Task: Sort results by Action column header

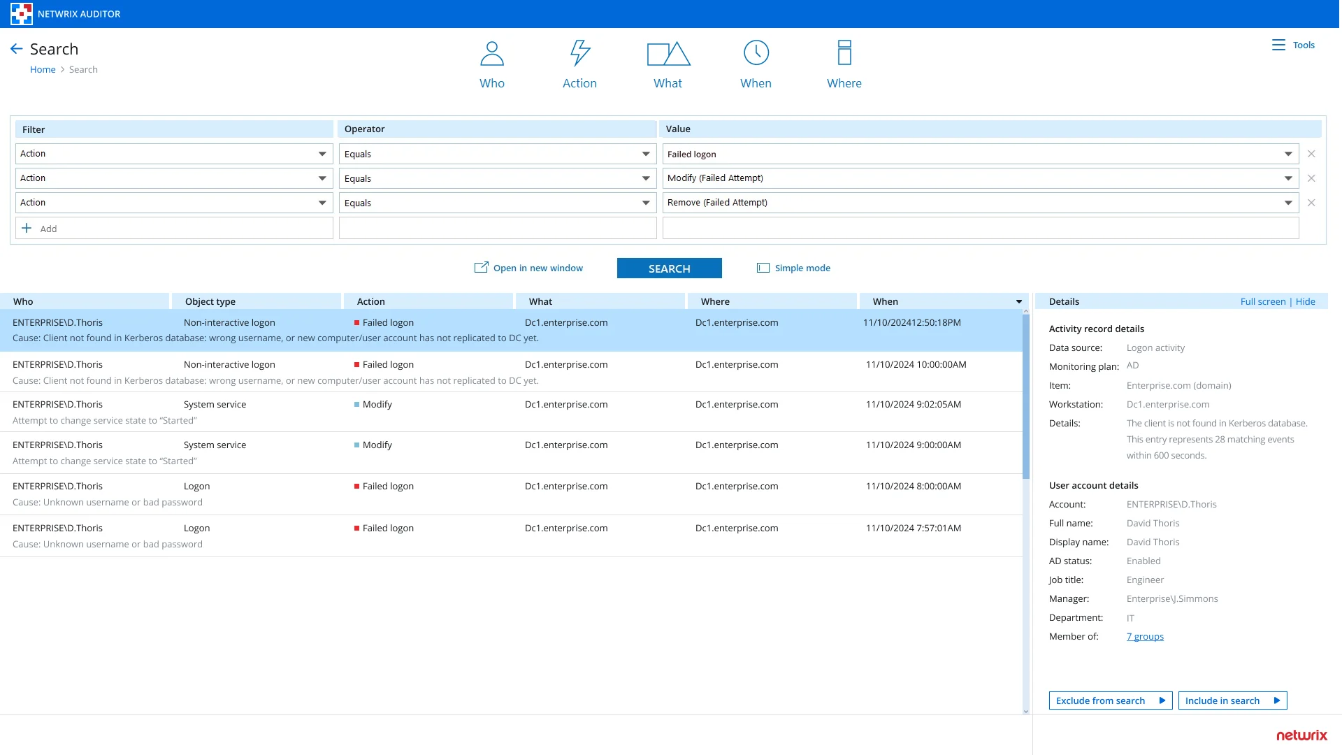Action: coord(428,301)
